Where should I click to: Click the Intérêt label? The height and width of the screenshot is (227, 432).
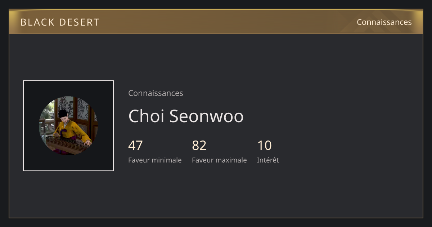point(268,160)
